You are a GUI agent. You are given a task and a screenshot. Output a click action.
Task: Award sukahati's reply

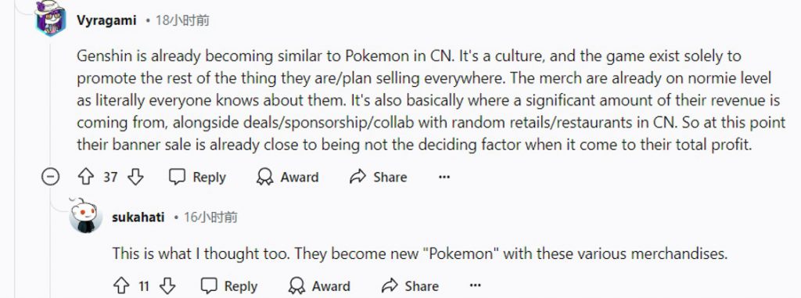point(319,285)
